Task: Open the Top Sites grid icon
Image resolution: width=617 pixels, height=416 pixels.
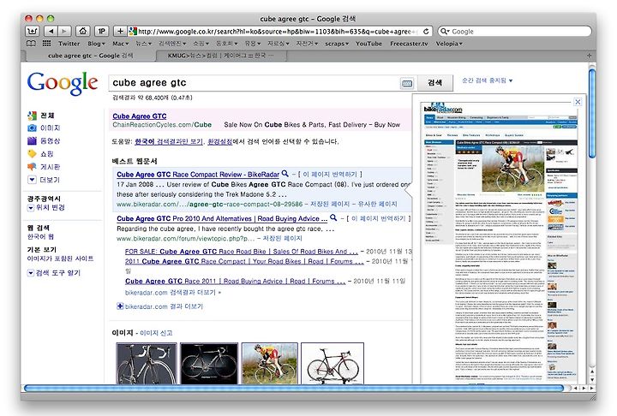Action: 47,44
